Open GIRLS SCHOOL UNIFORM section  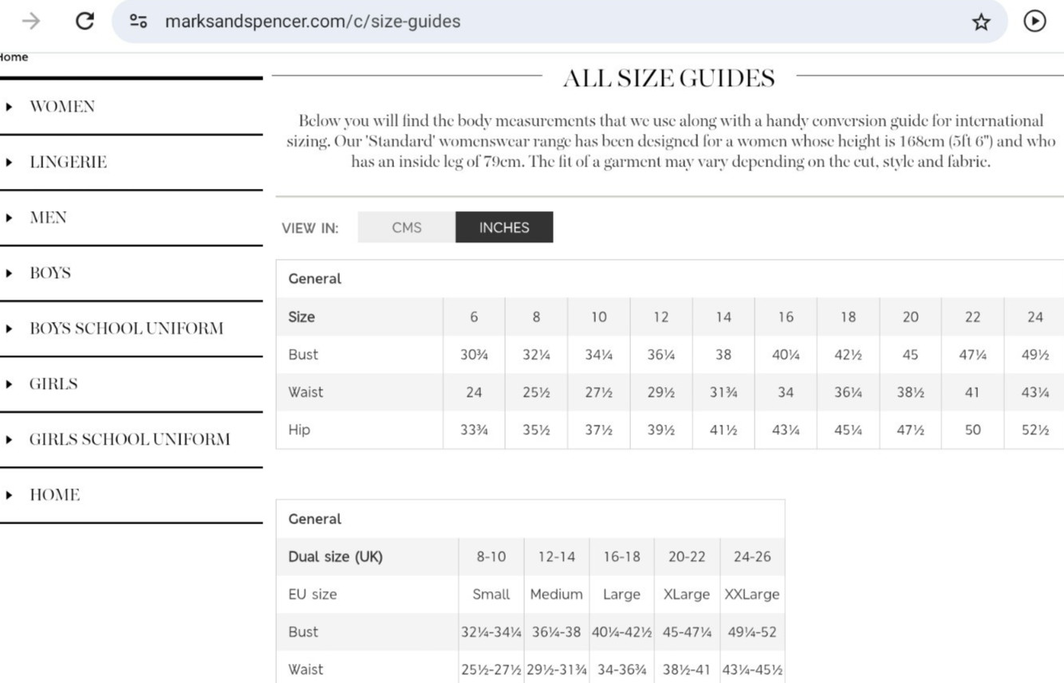point(129,440)
